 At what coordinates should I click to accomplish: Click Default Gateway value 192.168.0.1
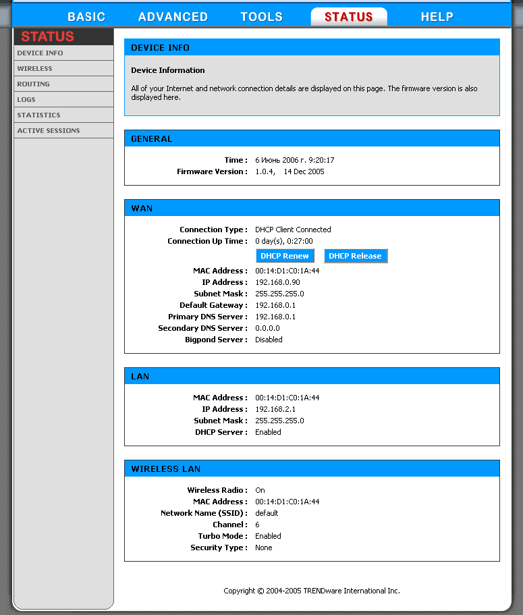[x=275, y=304]
